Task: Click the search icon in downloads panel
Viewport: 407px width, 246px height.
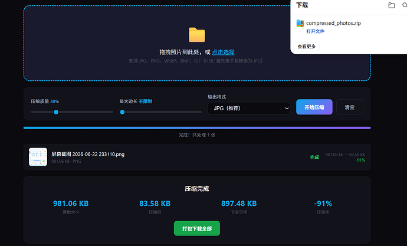Action: [405, 5]
